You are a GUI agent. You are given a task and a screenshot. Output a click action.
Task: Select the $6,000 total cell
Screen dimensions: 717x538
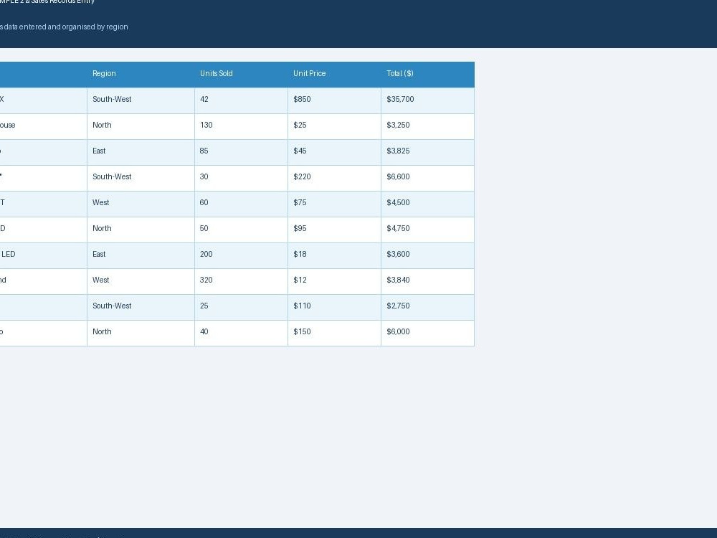428,333
